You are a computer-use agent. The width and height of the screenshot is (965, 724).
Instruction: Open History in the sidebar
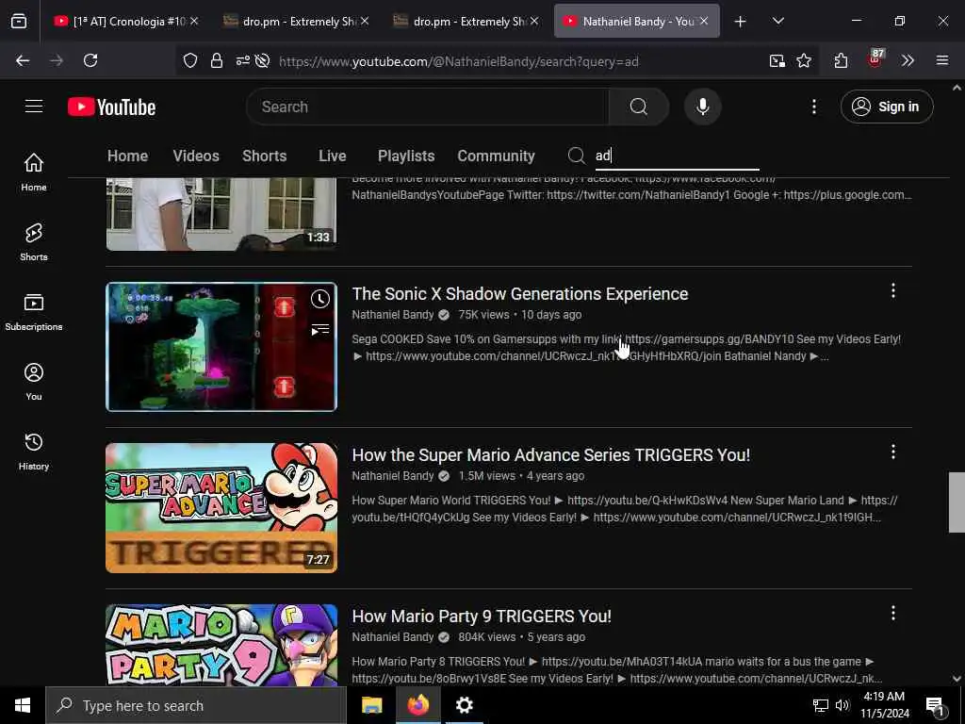(34, 452)
